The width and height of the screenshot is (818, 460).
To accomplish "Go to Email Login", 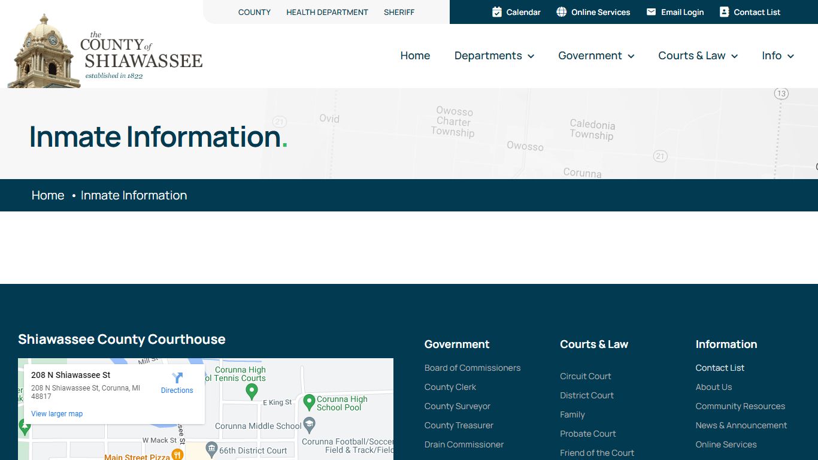I will [675, 12].
